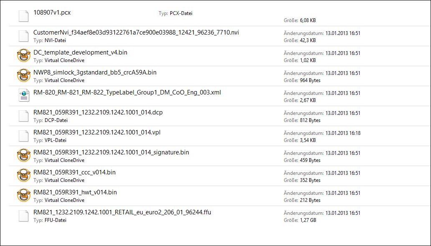This screenshot has width=431, height=246.
Task: Click the CustomerNvi .nvi file icon
Action: (24, 36)
